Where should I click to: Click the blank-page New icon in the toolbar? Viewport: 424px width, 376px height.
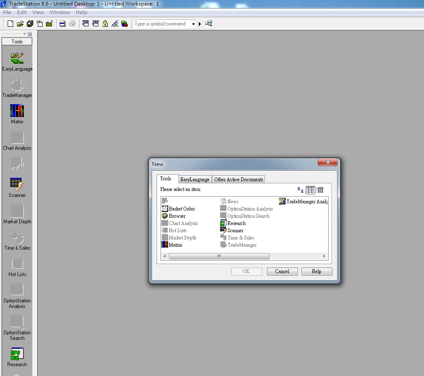click(10, 24)
